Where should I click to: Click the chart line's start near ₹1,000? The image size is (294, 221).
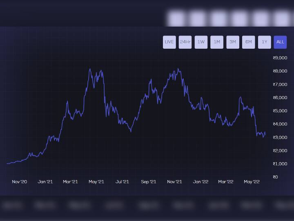(7, 164)
